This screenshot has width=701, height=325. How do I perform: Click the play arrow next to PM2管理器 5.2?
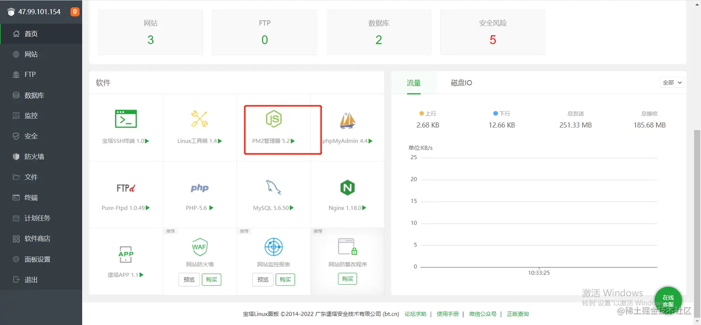(x=293, y=141)
